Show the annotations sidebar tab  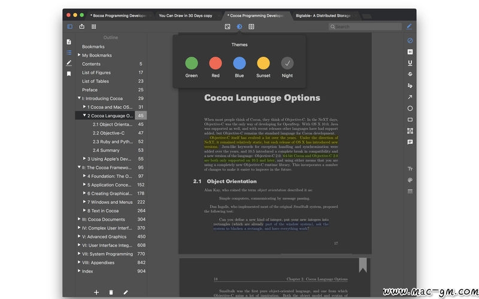point(69,63)
